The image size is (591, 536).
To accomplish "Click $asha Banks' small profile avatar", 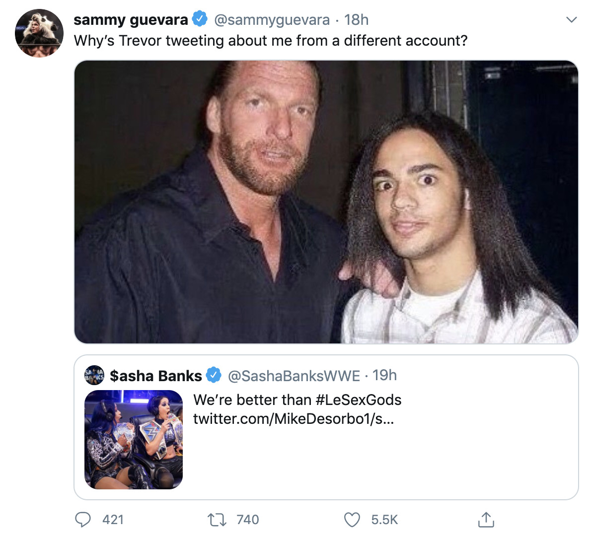I will click(x=94, y=375).
